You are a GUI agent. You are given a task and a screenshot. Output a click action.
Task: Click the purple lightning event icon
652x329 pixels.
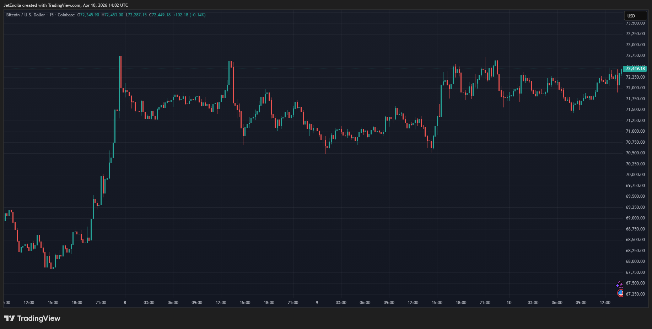(x=620, y=285)
